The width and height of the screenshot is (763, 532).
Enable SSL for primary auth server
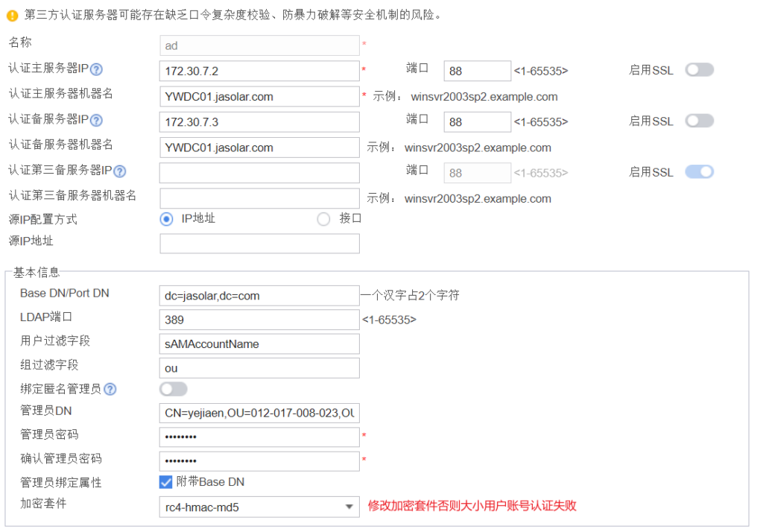[699, 70]
